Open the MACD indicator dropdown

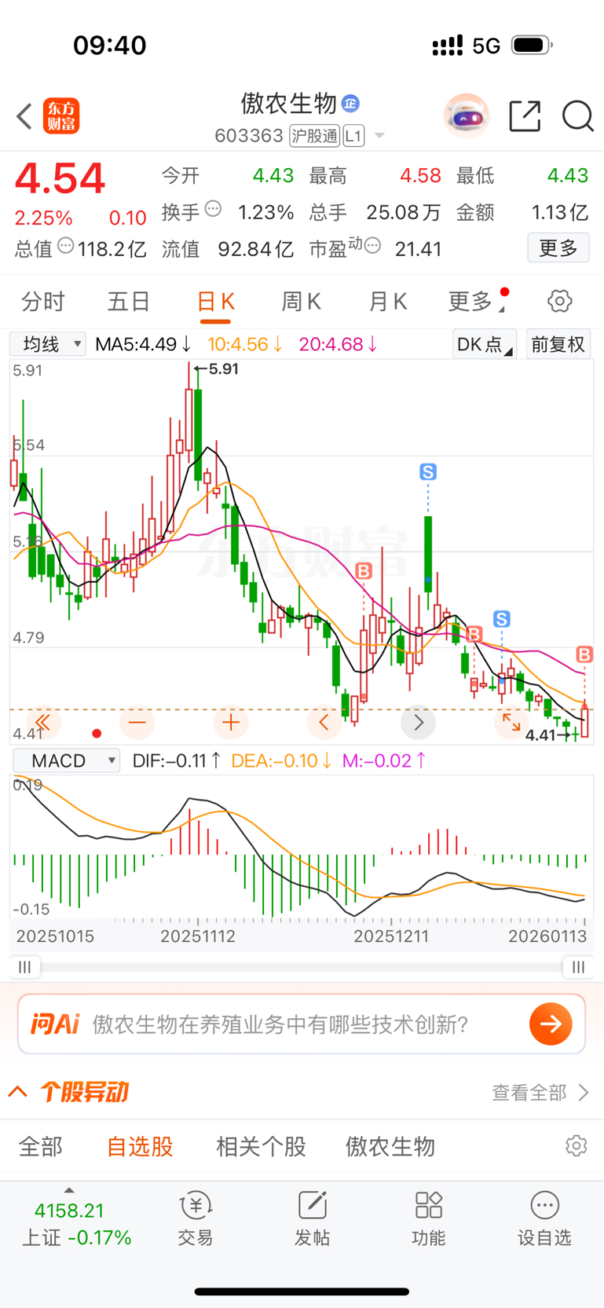coord(66,760)
